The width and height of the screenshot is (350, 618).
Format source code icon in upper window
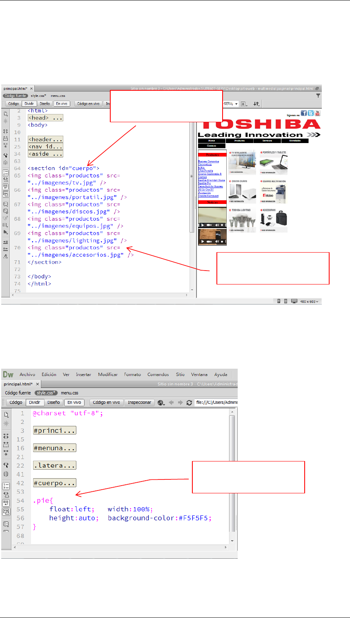[6, 256]
